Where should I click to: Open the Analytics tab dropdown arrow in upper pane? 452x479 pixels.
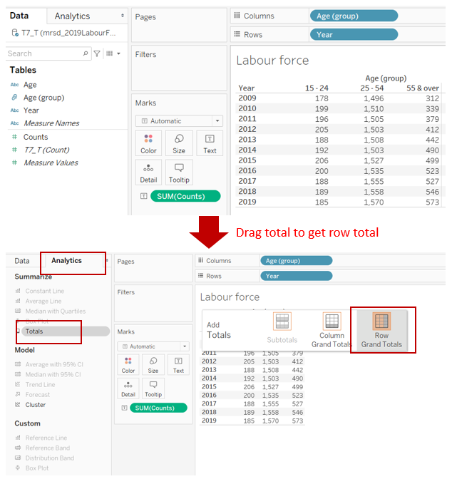(122, 16)
